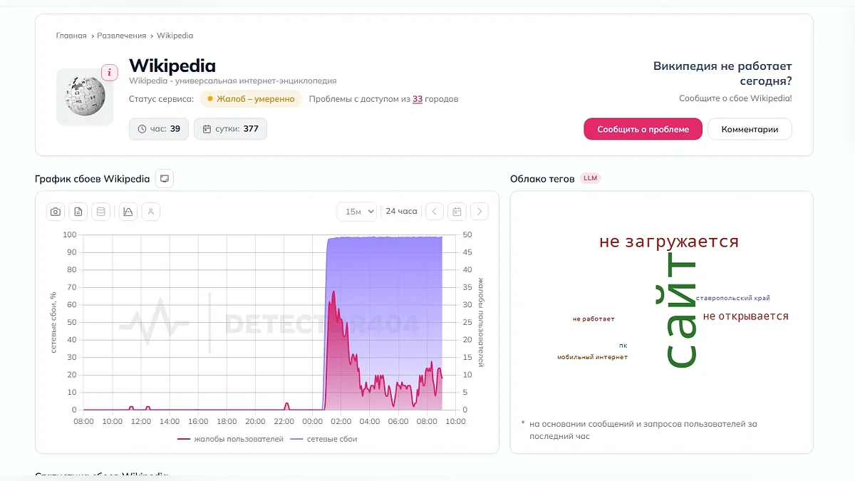Image resolution: width=855 pixels, height=481 pixels.
Task: Click the час: 39 counter chip
Action: click(159, 129)
